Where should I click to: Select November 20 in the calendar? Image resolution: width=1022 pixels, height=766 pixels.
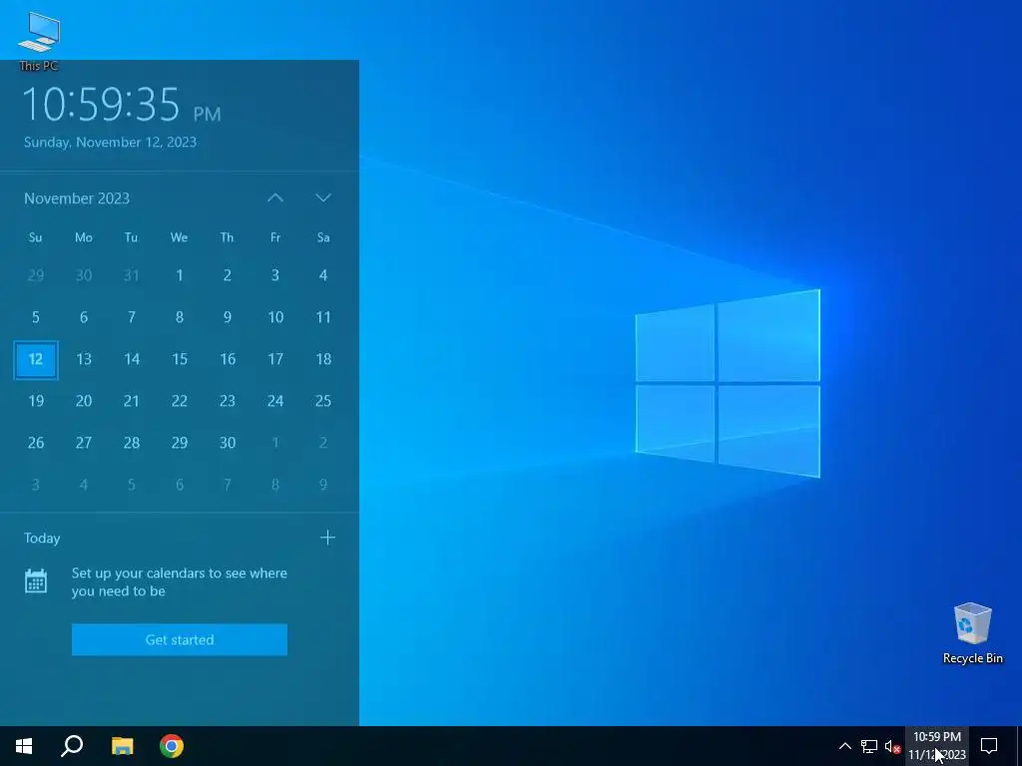(x=84, y=401)
